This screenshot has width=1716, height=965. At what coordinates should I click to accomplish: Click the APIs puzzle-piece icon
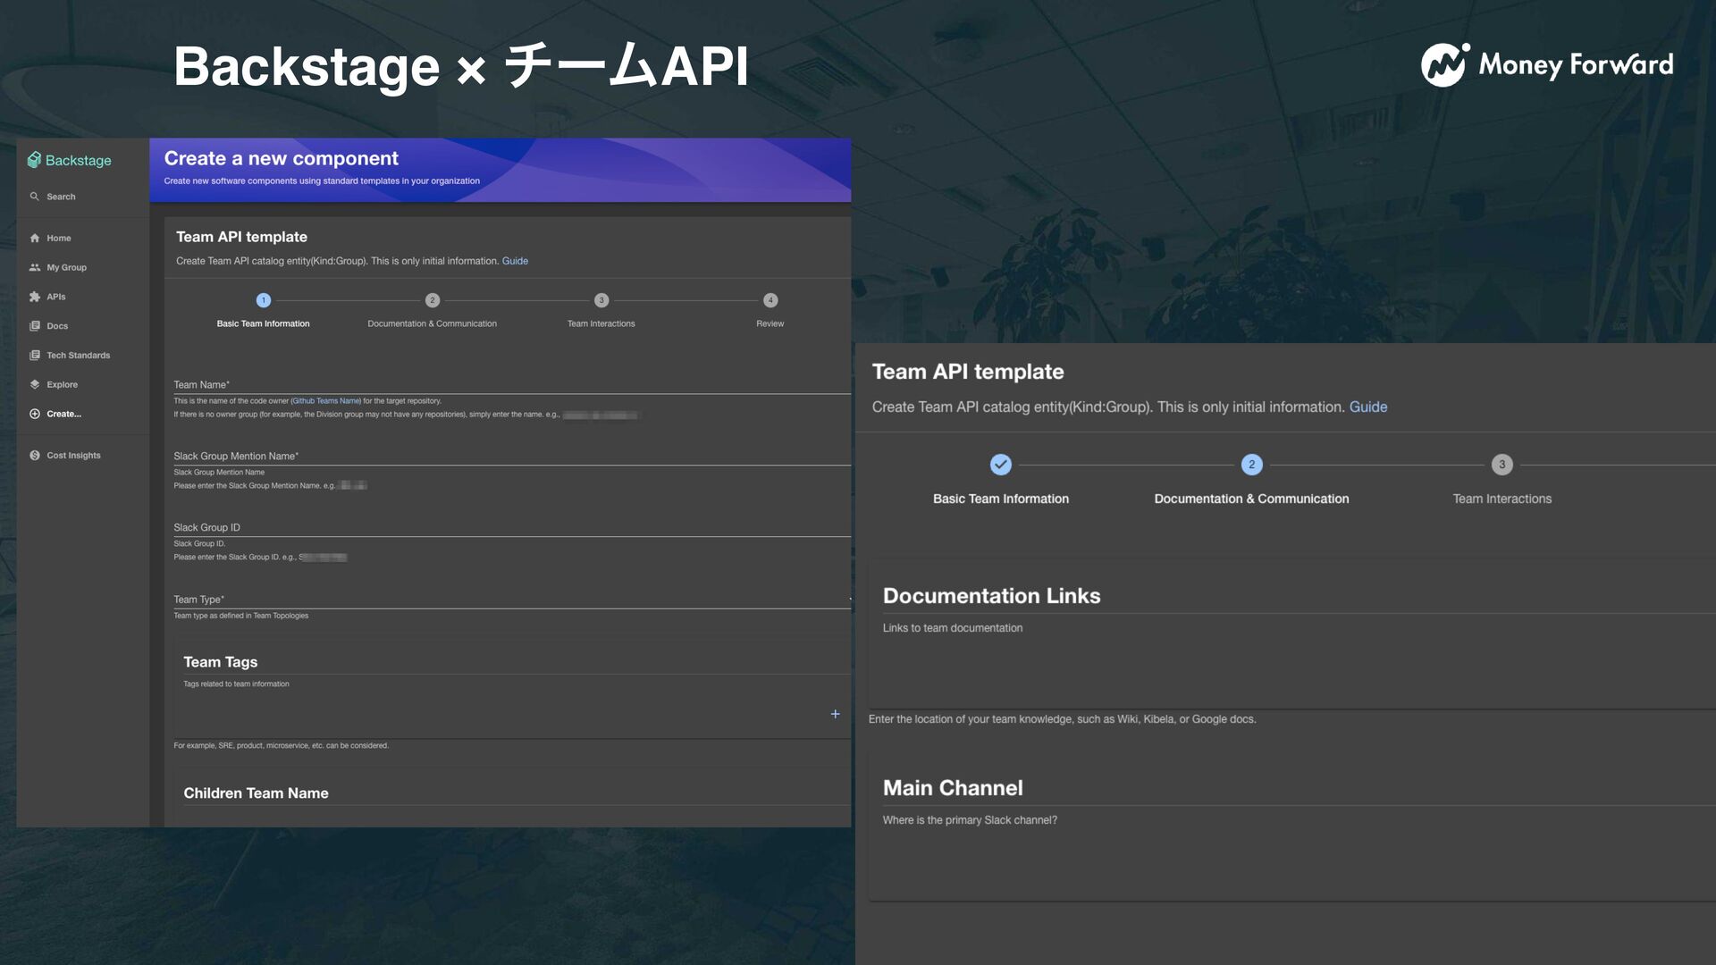[35, 297]
